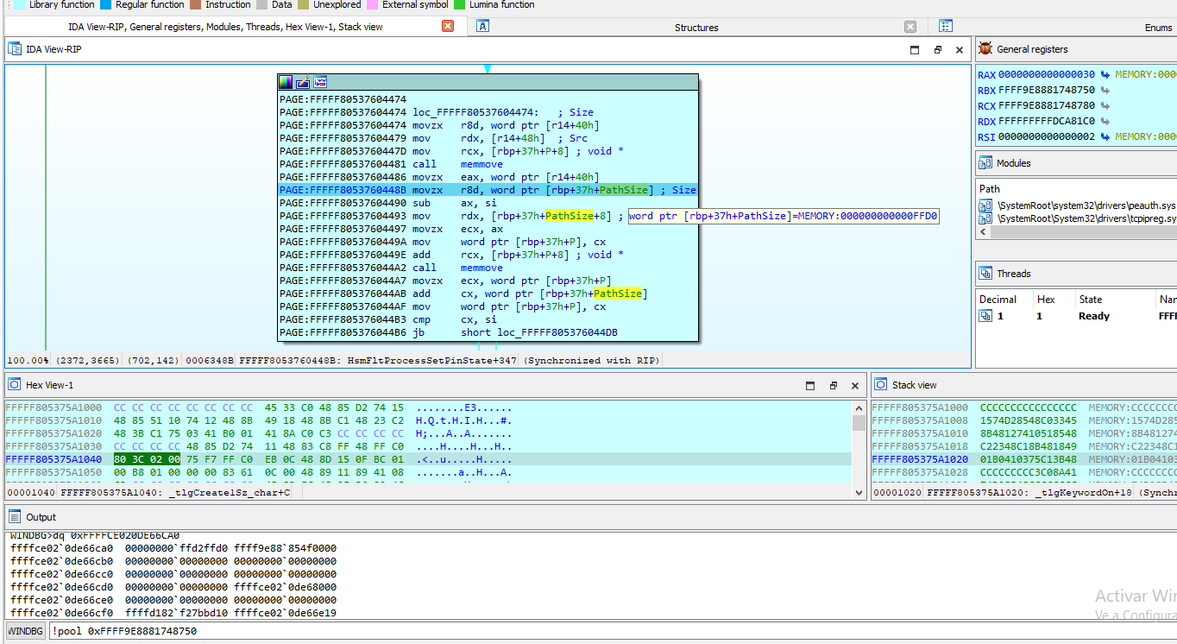Click output line ffffce02`0de66ca0
The image size is (1177, 644).
click(x=173, y=548)
